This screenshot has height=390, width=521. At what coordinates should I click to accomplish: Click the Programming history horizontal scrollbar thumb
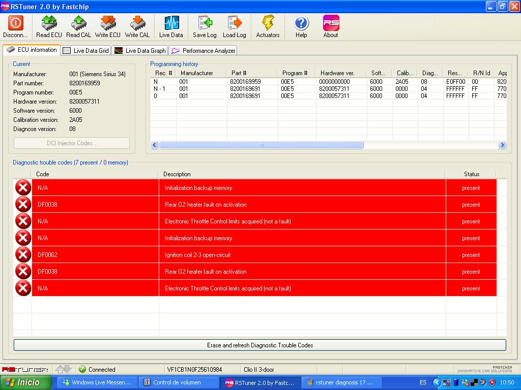[261, 145]
